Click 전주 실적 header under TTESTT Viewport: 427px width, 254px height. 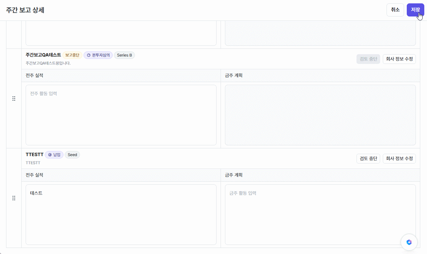pyautogui.click(x=34, y=175)
